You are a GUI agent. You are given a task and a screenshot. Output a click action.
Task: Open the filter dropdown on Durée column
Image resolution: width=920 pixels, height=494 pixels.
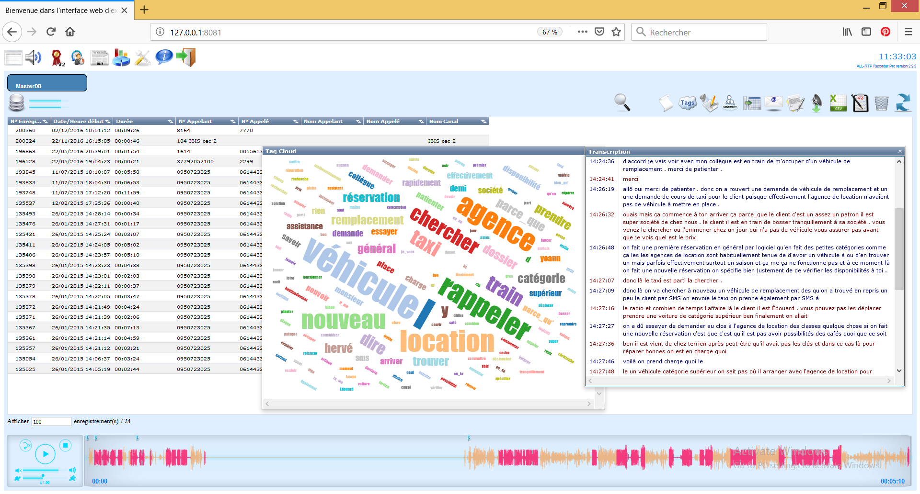[171, 122]
